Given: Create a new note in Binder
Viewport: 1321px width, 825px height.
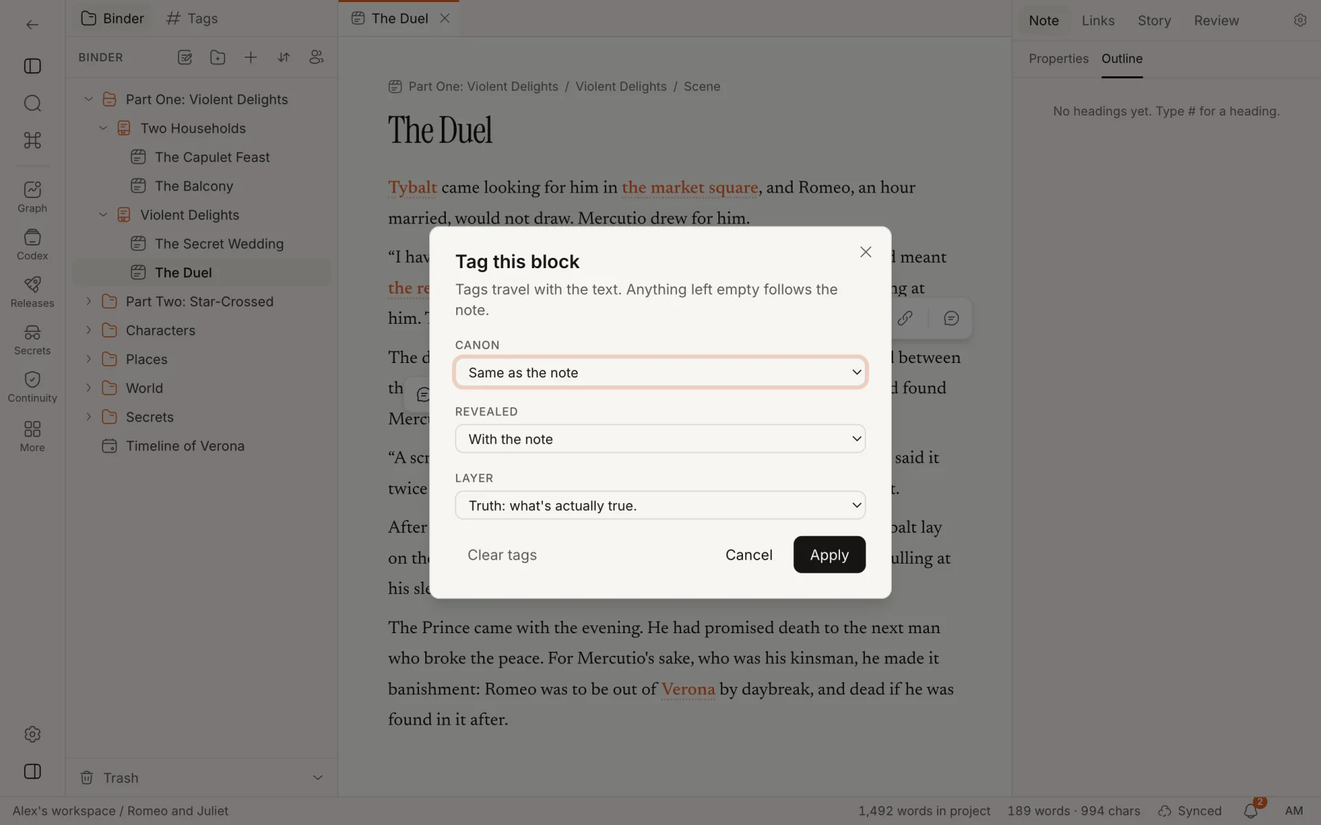Looking at the screenshot, I should tap(184, 58).
